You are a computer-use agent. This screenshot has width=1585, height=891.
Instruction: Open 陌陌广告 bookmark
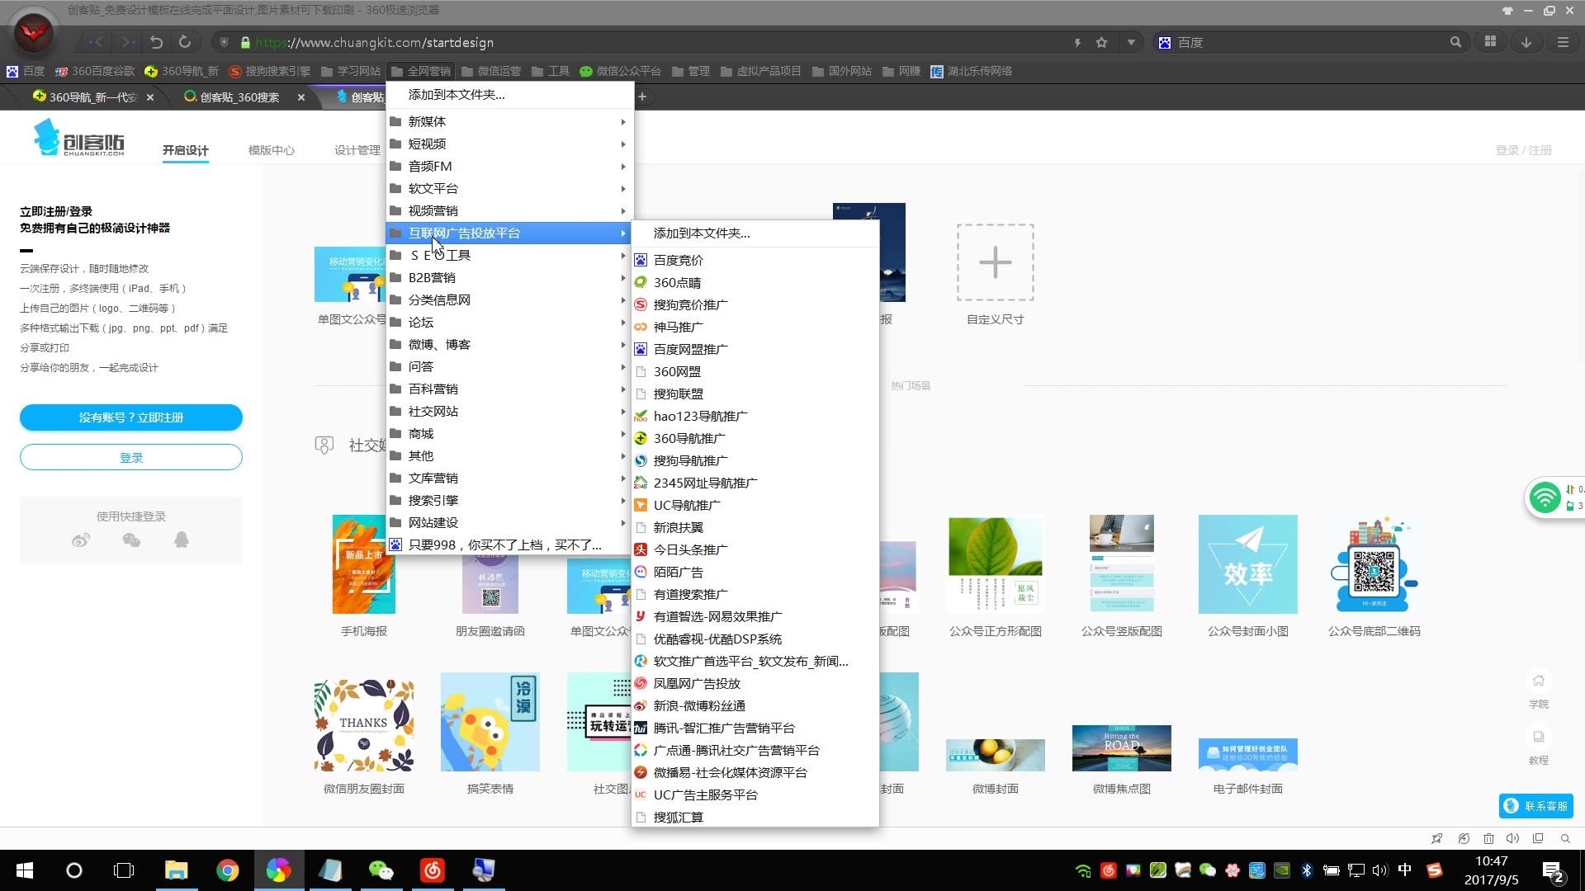click(755, 572)
